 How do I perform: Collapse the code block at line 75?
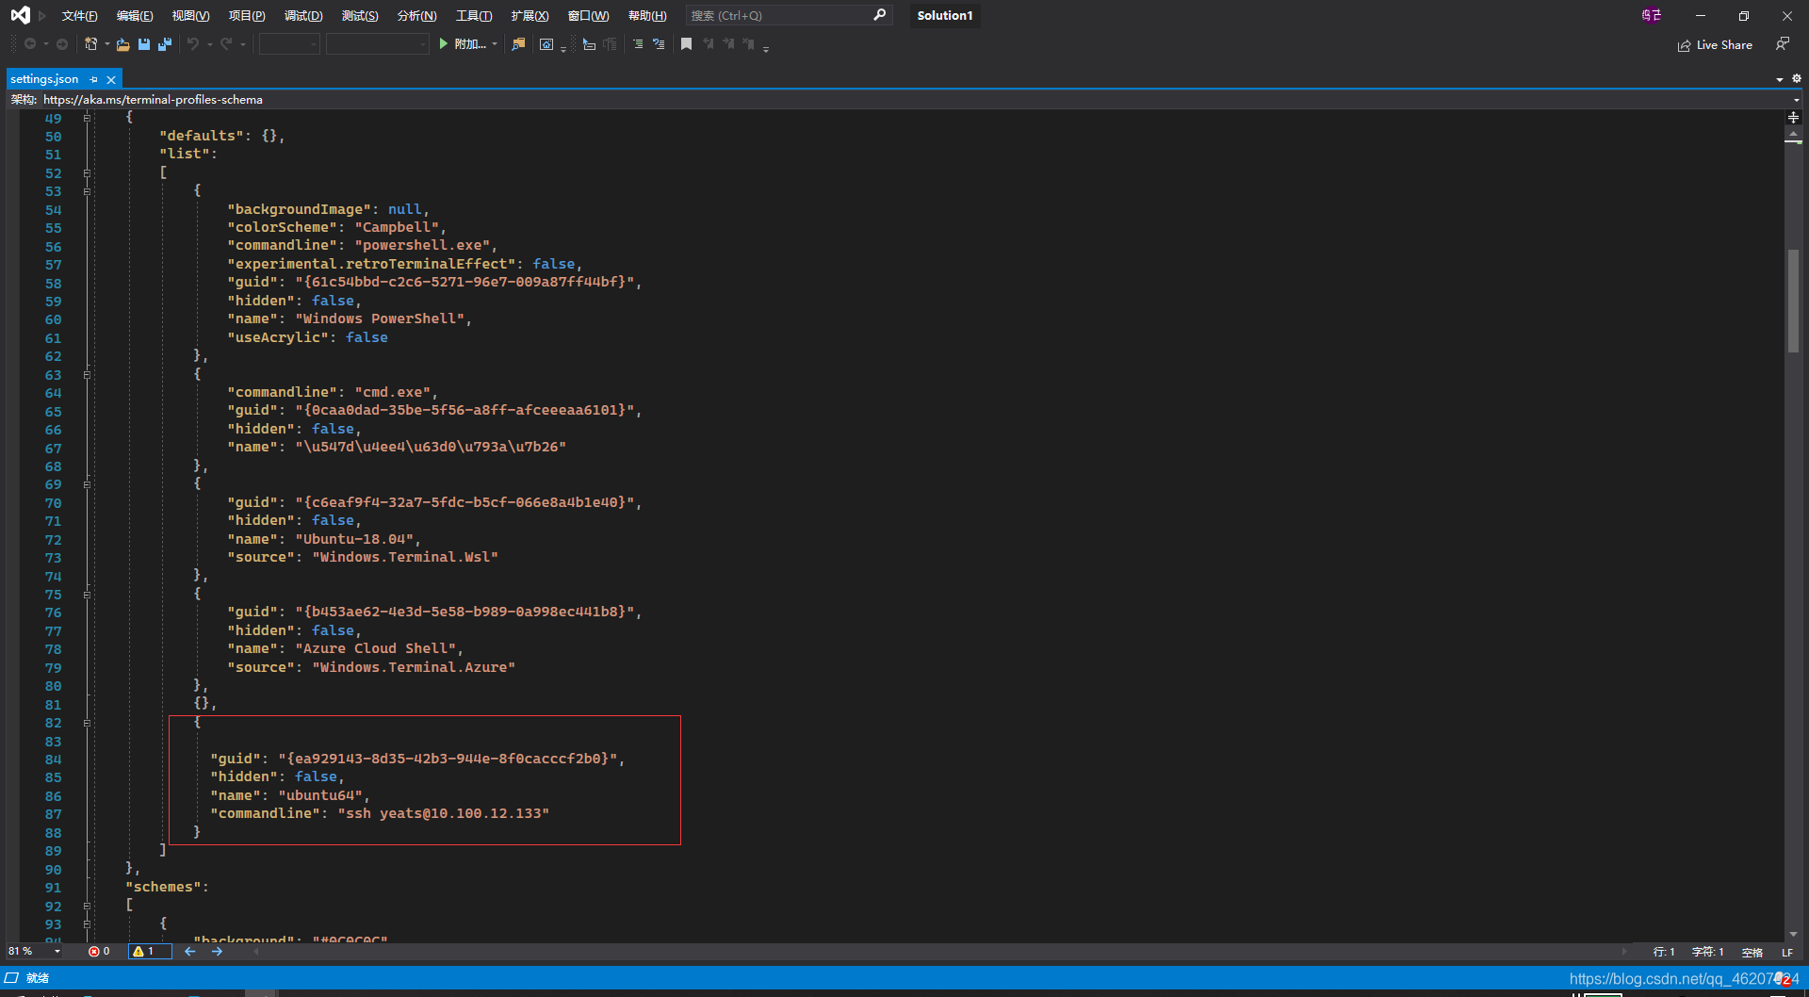point(87,595)
